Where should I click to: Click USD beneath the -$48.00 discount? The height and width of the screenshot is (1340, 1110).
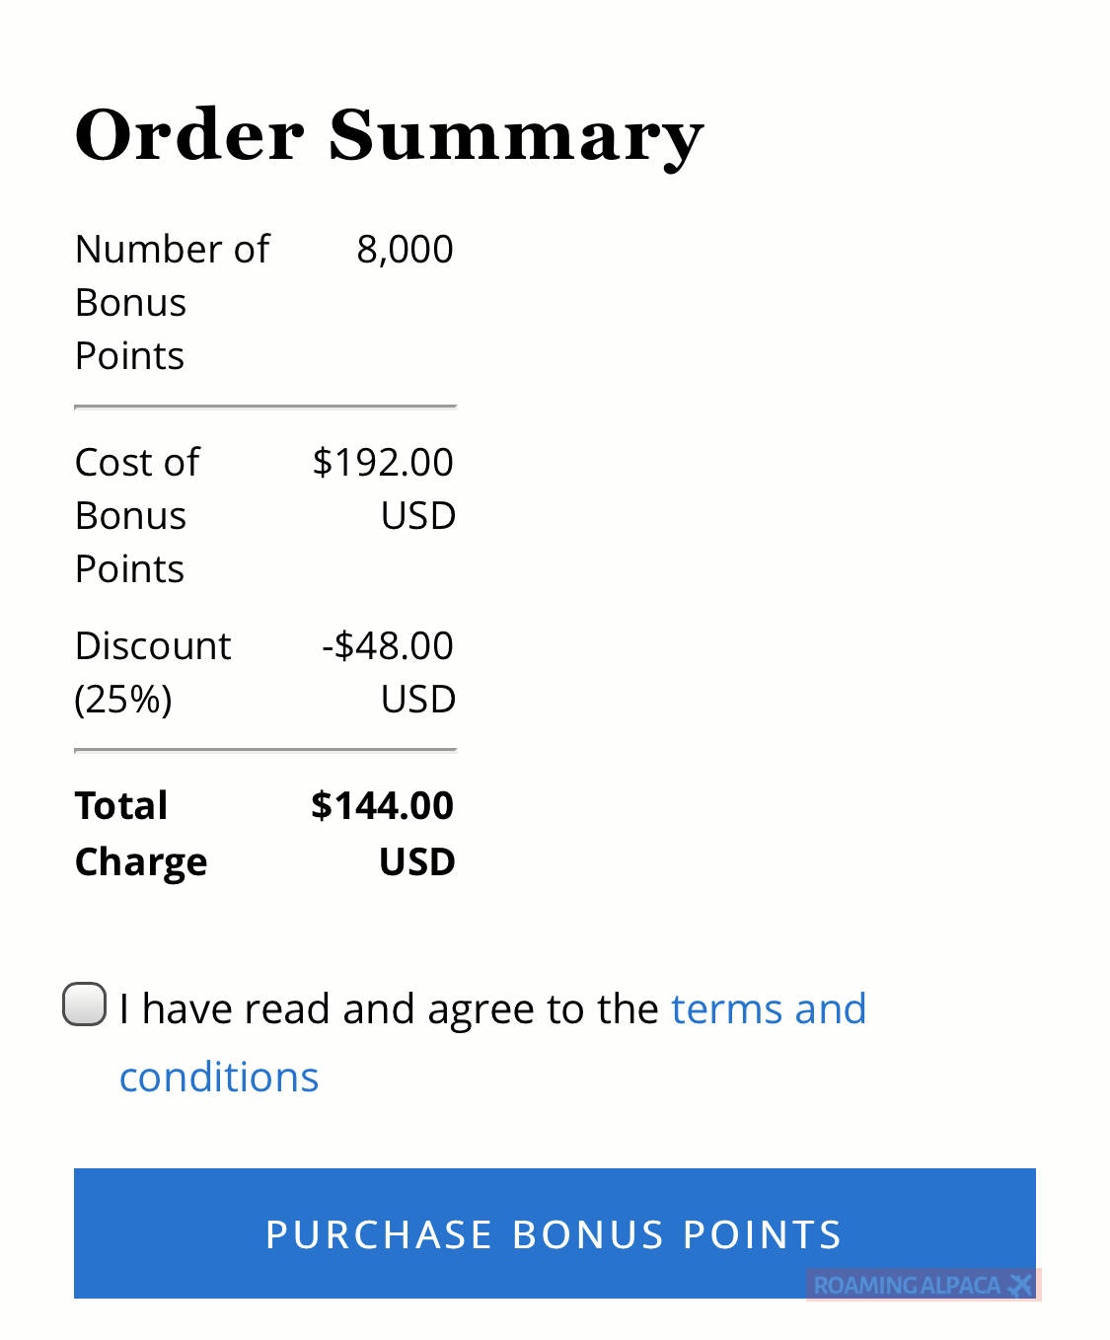coord(418,700)
